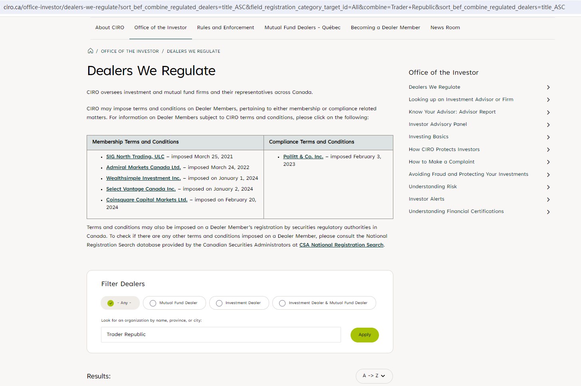
Task: Open Understanding Risk sidebar link
Action: 433,187
